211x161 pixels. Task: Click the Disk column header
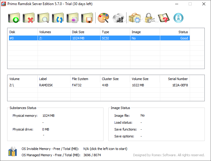[x=23, y=32]
